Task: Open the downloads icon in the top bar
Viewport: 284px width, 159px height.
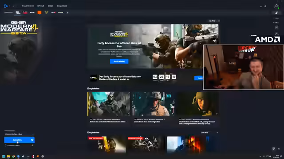Action: tap(260, 6)
